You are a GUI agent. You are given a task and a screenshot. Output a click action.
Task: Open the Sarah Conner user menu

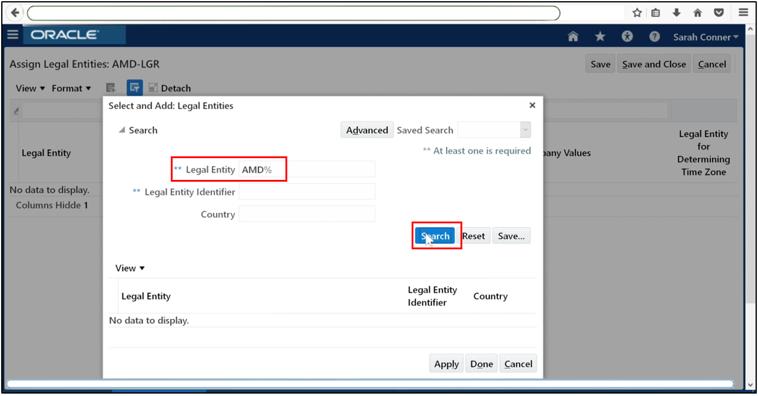705,37
